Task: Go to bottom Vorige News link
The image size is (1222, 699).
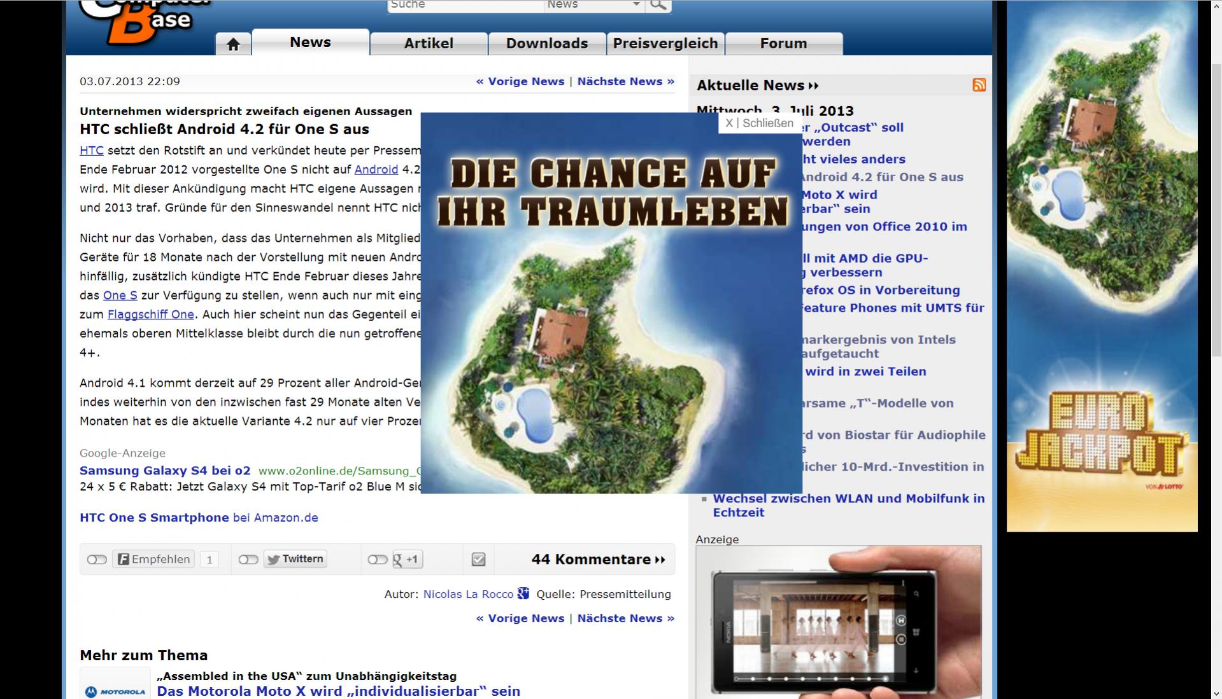Action: [x=520, y=618]
